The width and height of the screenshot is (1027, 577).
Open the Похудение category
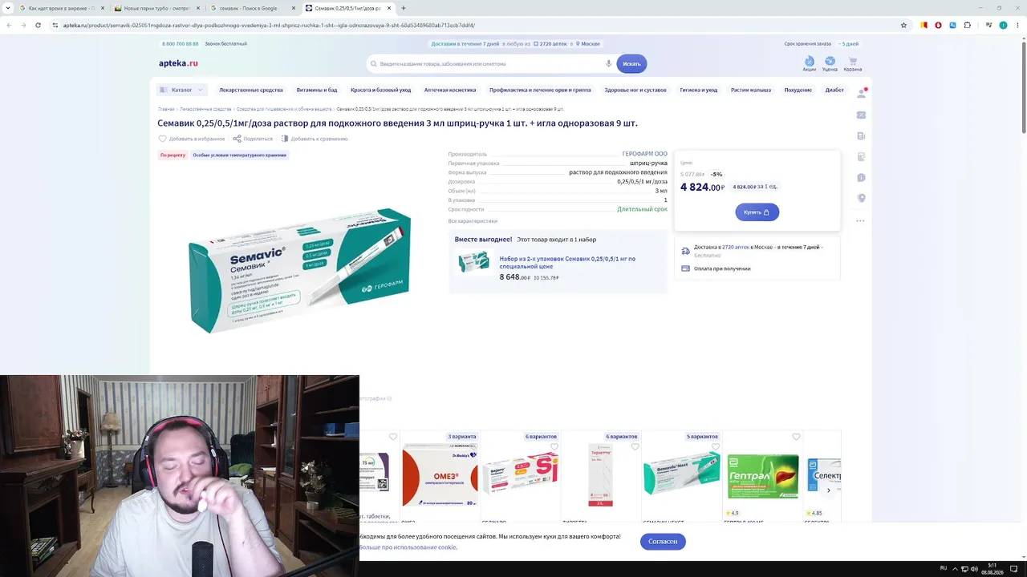tap(798, 90)
